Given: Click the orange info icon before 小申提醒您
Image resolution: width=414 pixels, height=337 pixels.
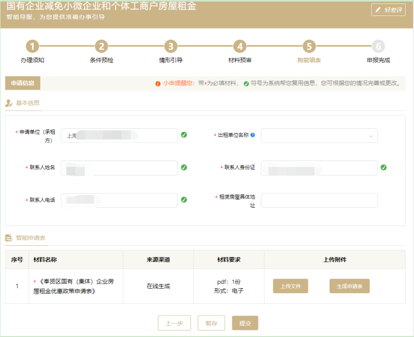Looking at the screenshot, I should [x=158, y=83].
